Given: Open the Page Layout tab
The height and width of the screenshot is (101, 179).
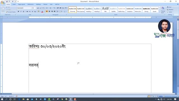Looking at the screenshot, I should pyautogui.click(x=21, y=4).
